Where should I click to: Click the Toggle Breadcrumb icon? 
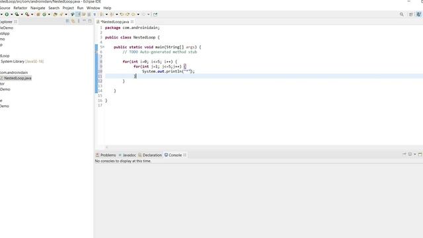pyautogui.click(x=73, y=15)
